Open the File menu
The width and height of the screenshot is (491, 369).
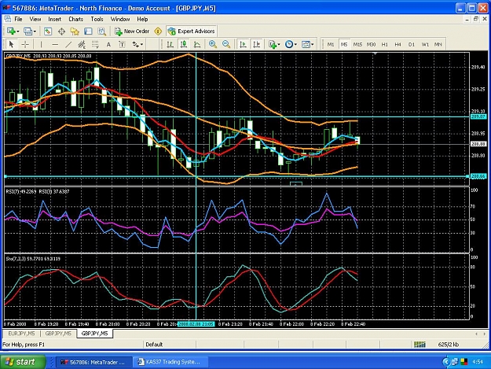[x=18, y=19]
